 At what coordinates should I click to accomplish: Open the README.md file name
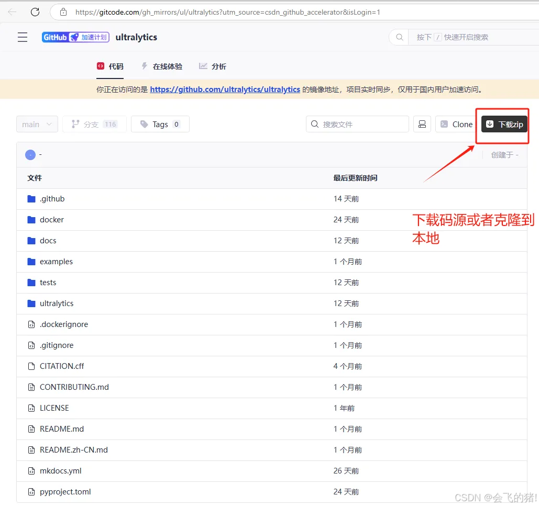62,429
